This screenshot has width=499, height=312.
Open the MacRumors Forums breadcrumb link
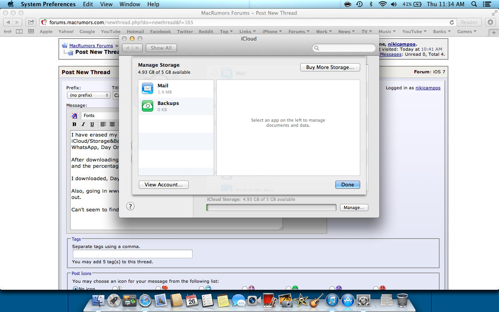[91, 46]
